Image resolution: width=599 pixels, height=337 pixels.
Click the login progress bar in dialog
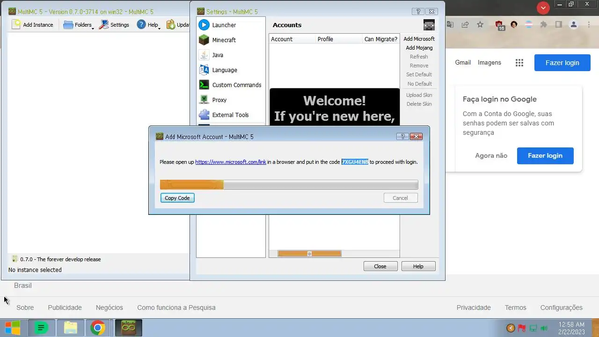point(289,185)
